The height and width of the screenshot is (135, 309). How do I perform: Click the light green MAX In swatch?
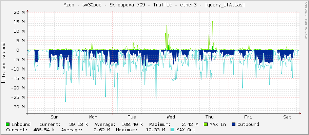tap(206, 124)
